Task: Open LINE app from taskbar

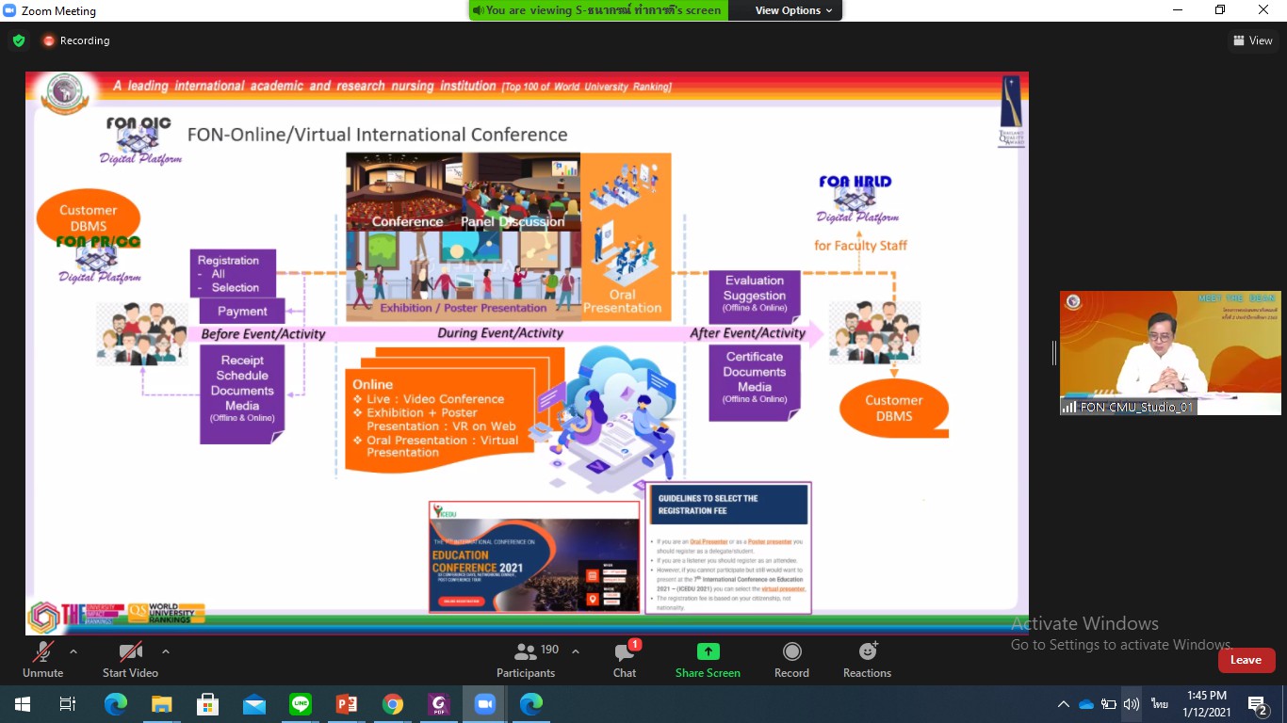Action: pyautogui.click(x=301, y=704)
